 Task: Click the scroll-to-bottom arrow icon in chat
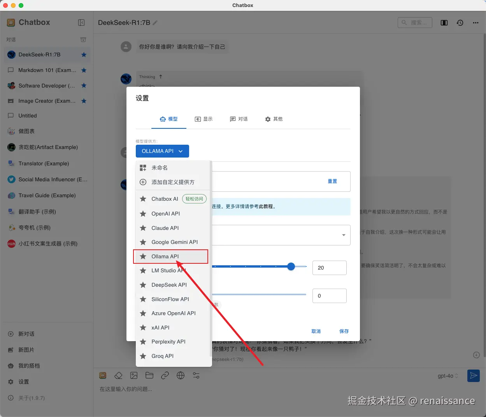pos(476,355)
